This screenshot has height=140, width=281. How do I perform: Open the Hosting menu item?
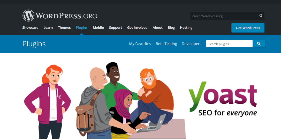tap(186, 28)
